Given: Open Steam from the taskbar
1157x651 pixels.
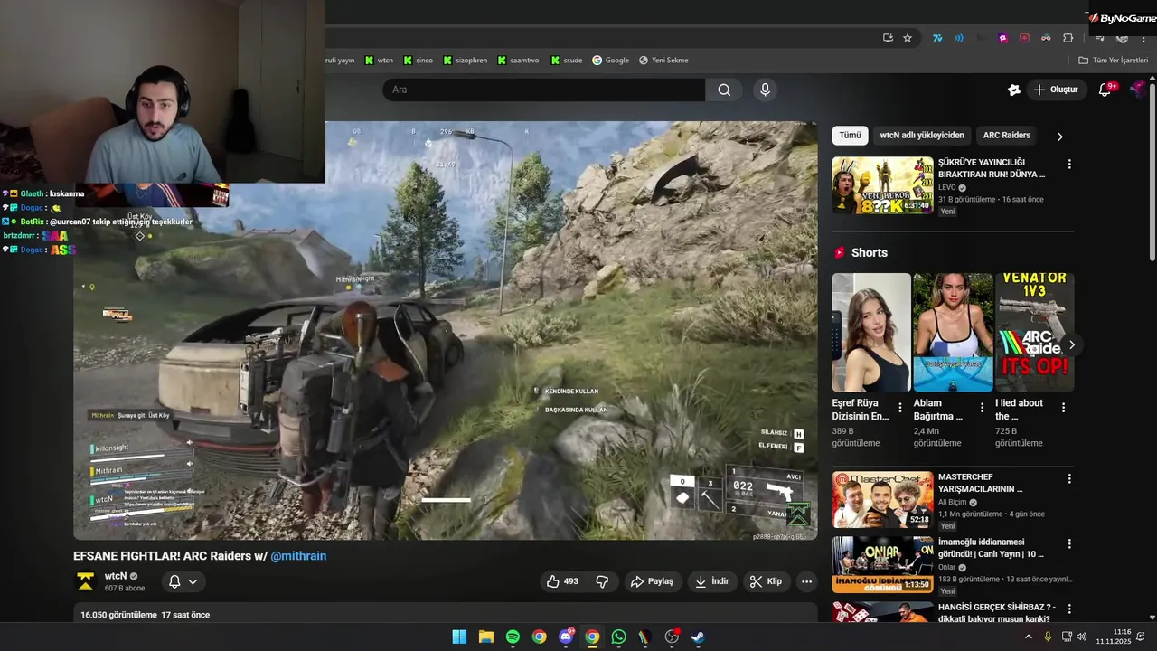Looking at the screenshot, I should [698, 637].
